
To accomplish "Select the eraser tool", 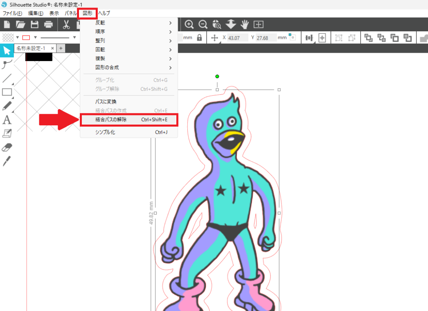I will coord(7,148).
